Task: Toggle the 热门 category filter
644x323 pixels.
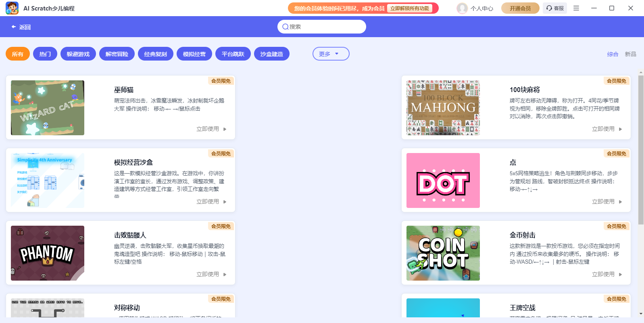Action: pyautogui.click(x=45, y=54)
